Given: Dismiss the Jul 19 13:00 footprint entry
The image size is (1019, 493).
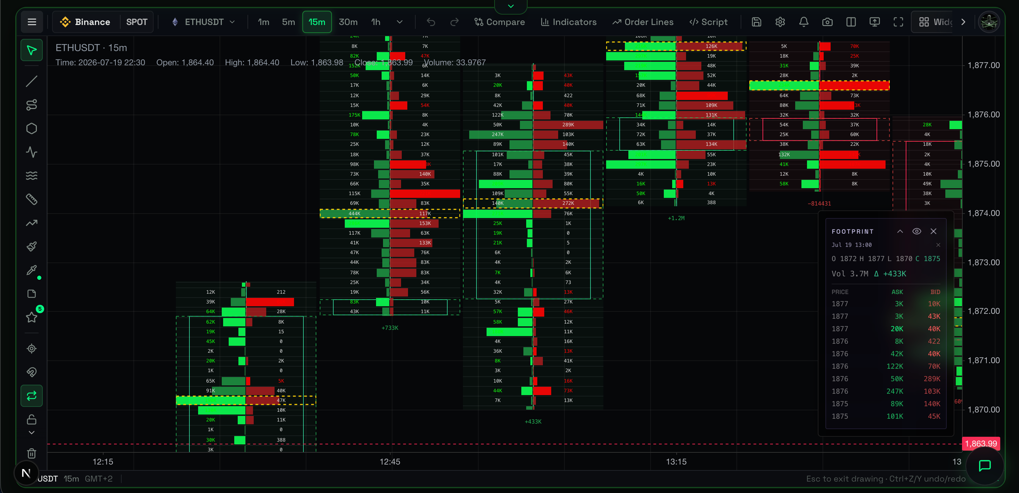Looking at the screenshot, I should point(938,245).
